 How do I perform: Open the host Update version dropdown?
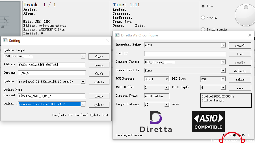point(83,104)
